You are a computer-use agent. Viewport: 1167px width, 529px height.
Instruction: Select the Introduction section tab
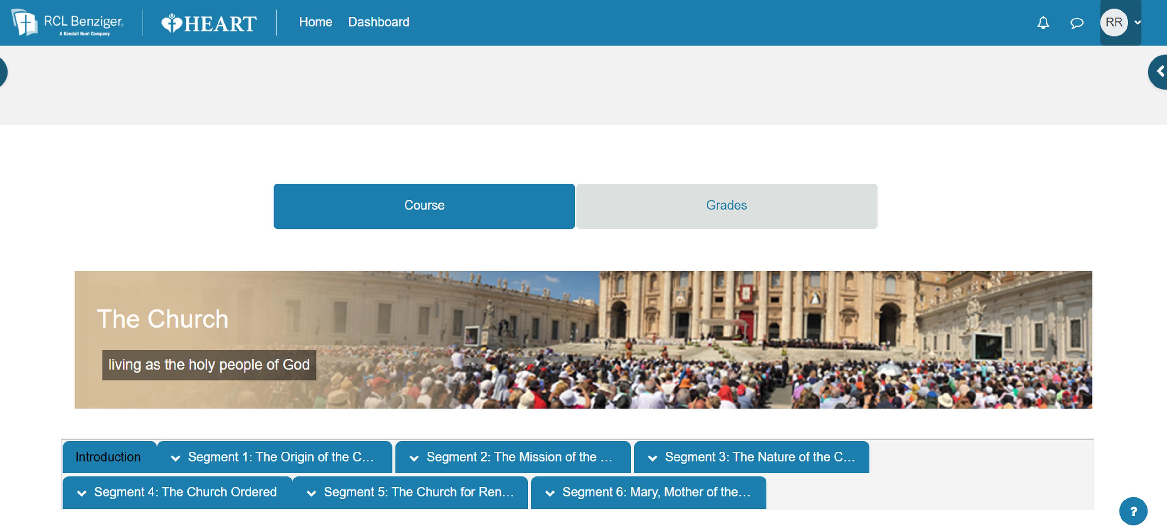[x=108, y=457]
